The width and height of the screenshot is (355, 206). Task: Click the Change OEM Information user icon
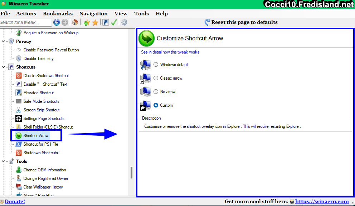tap(19, 170)
